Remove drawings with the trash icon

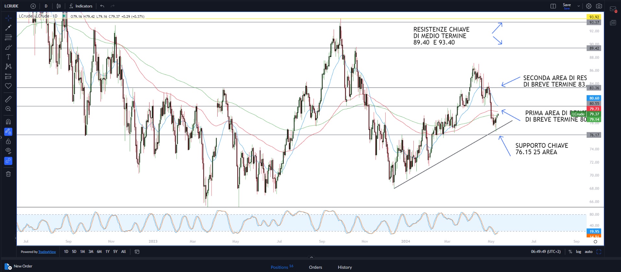[x=8, y=174]
